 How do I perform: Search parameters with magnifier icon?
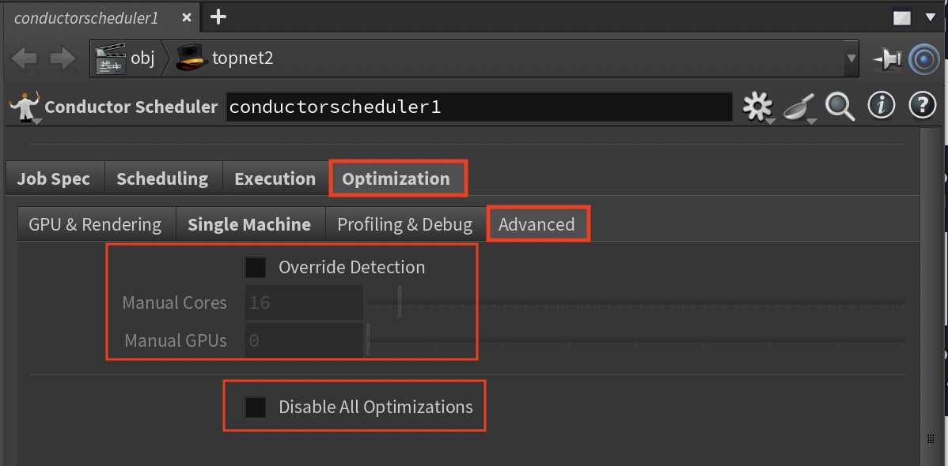pos(840,107)
